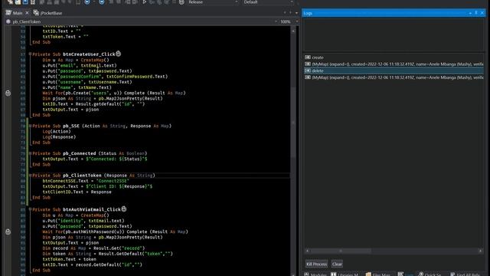
Task: Switch to the Main code tab
Action: (x=18, y=13)
